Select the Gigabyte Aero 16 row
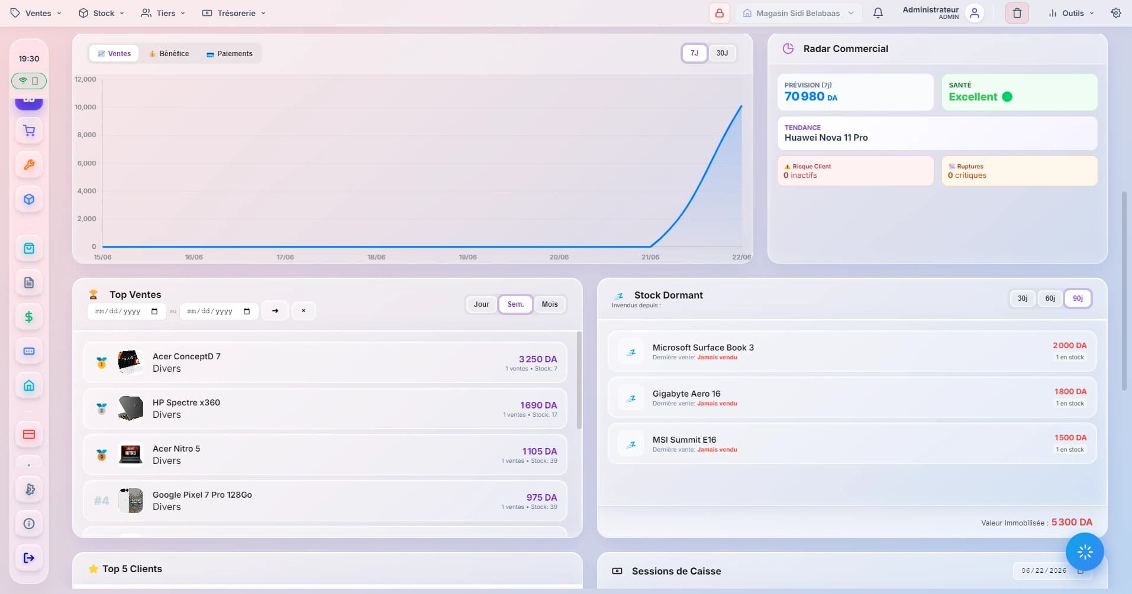The image size is (1132, 594). pos(852,398)
